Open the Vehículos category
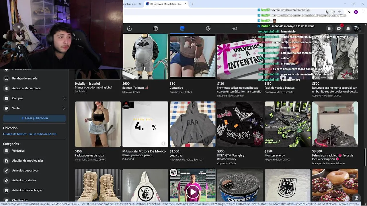The width and height of the screenshot is (367, 206). (x=34, y=150)
